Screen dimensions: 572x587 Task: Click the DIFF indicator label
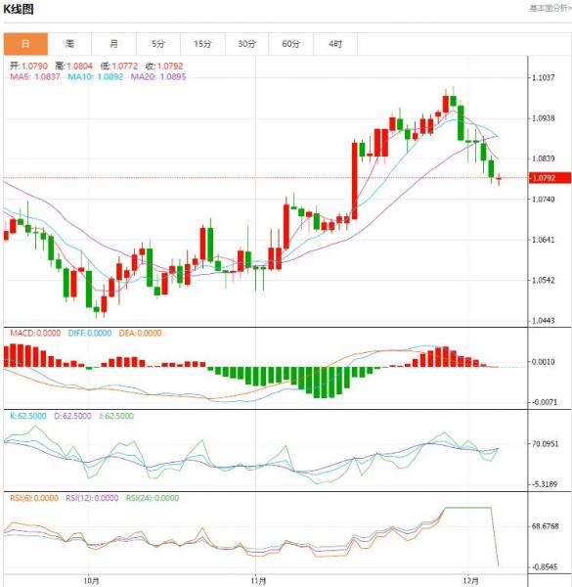coord(90,333)
